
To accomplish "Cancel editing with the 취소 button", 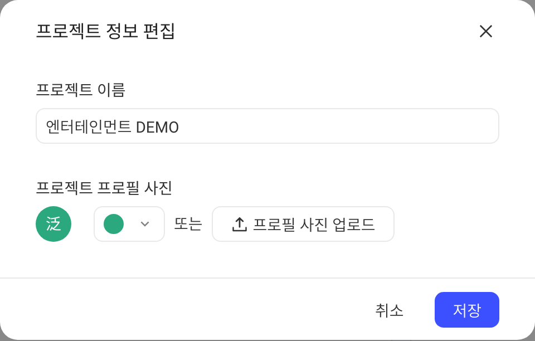I will [x=390, y=310].
